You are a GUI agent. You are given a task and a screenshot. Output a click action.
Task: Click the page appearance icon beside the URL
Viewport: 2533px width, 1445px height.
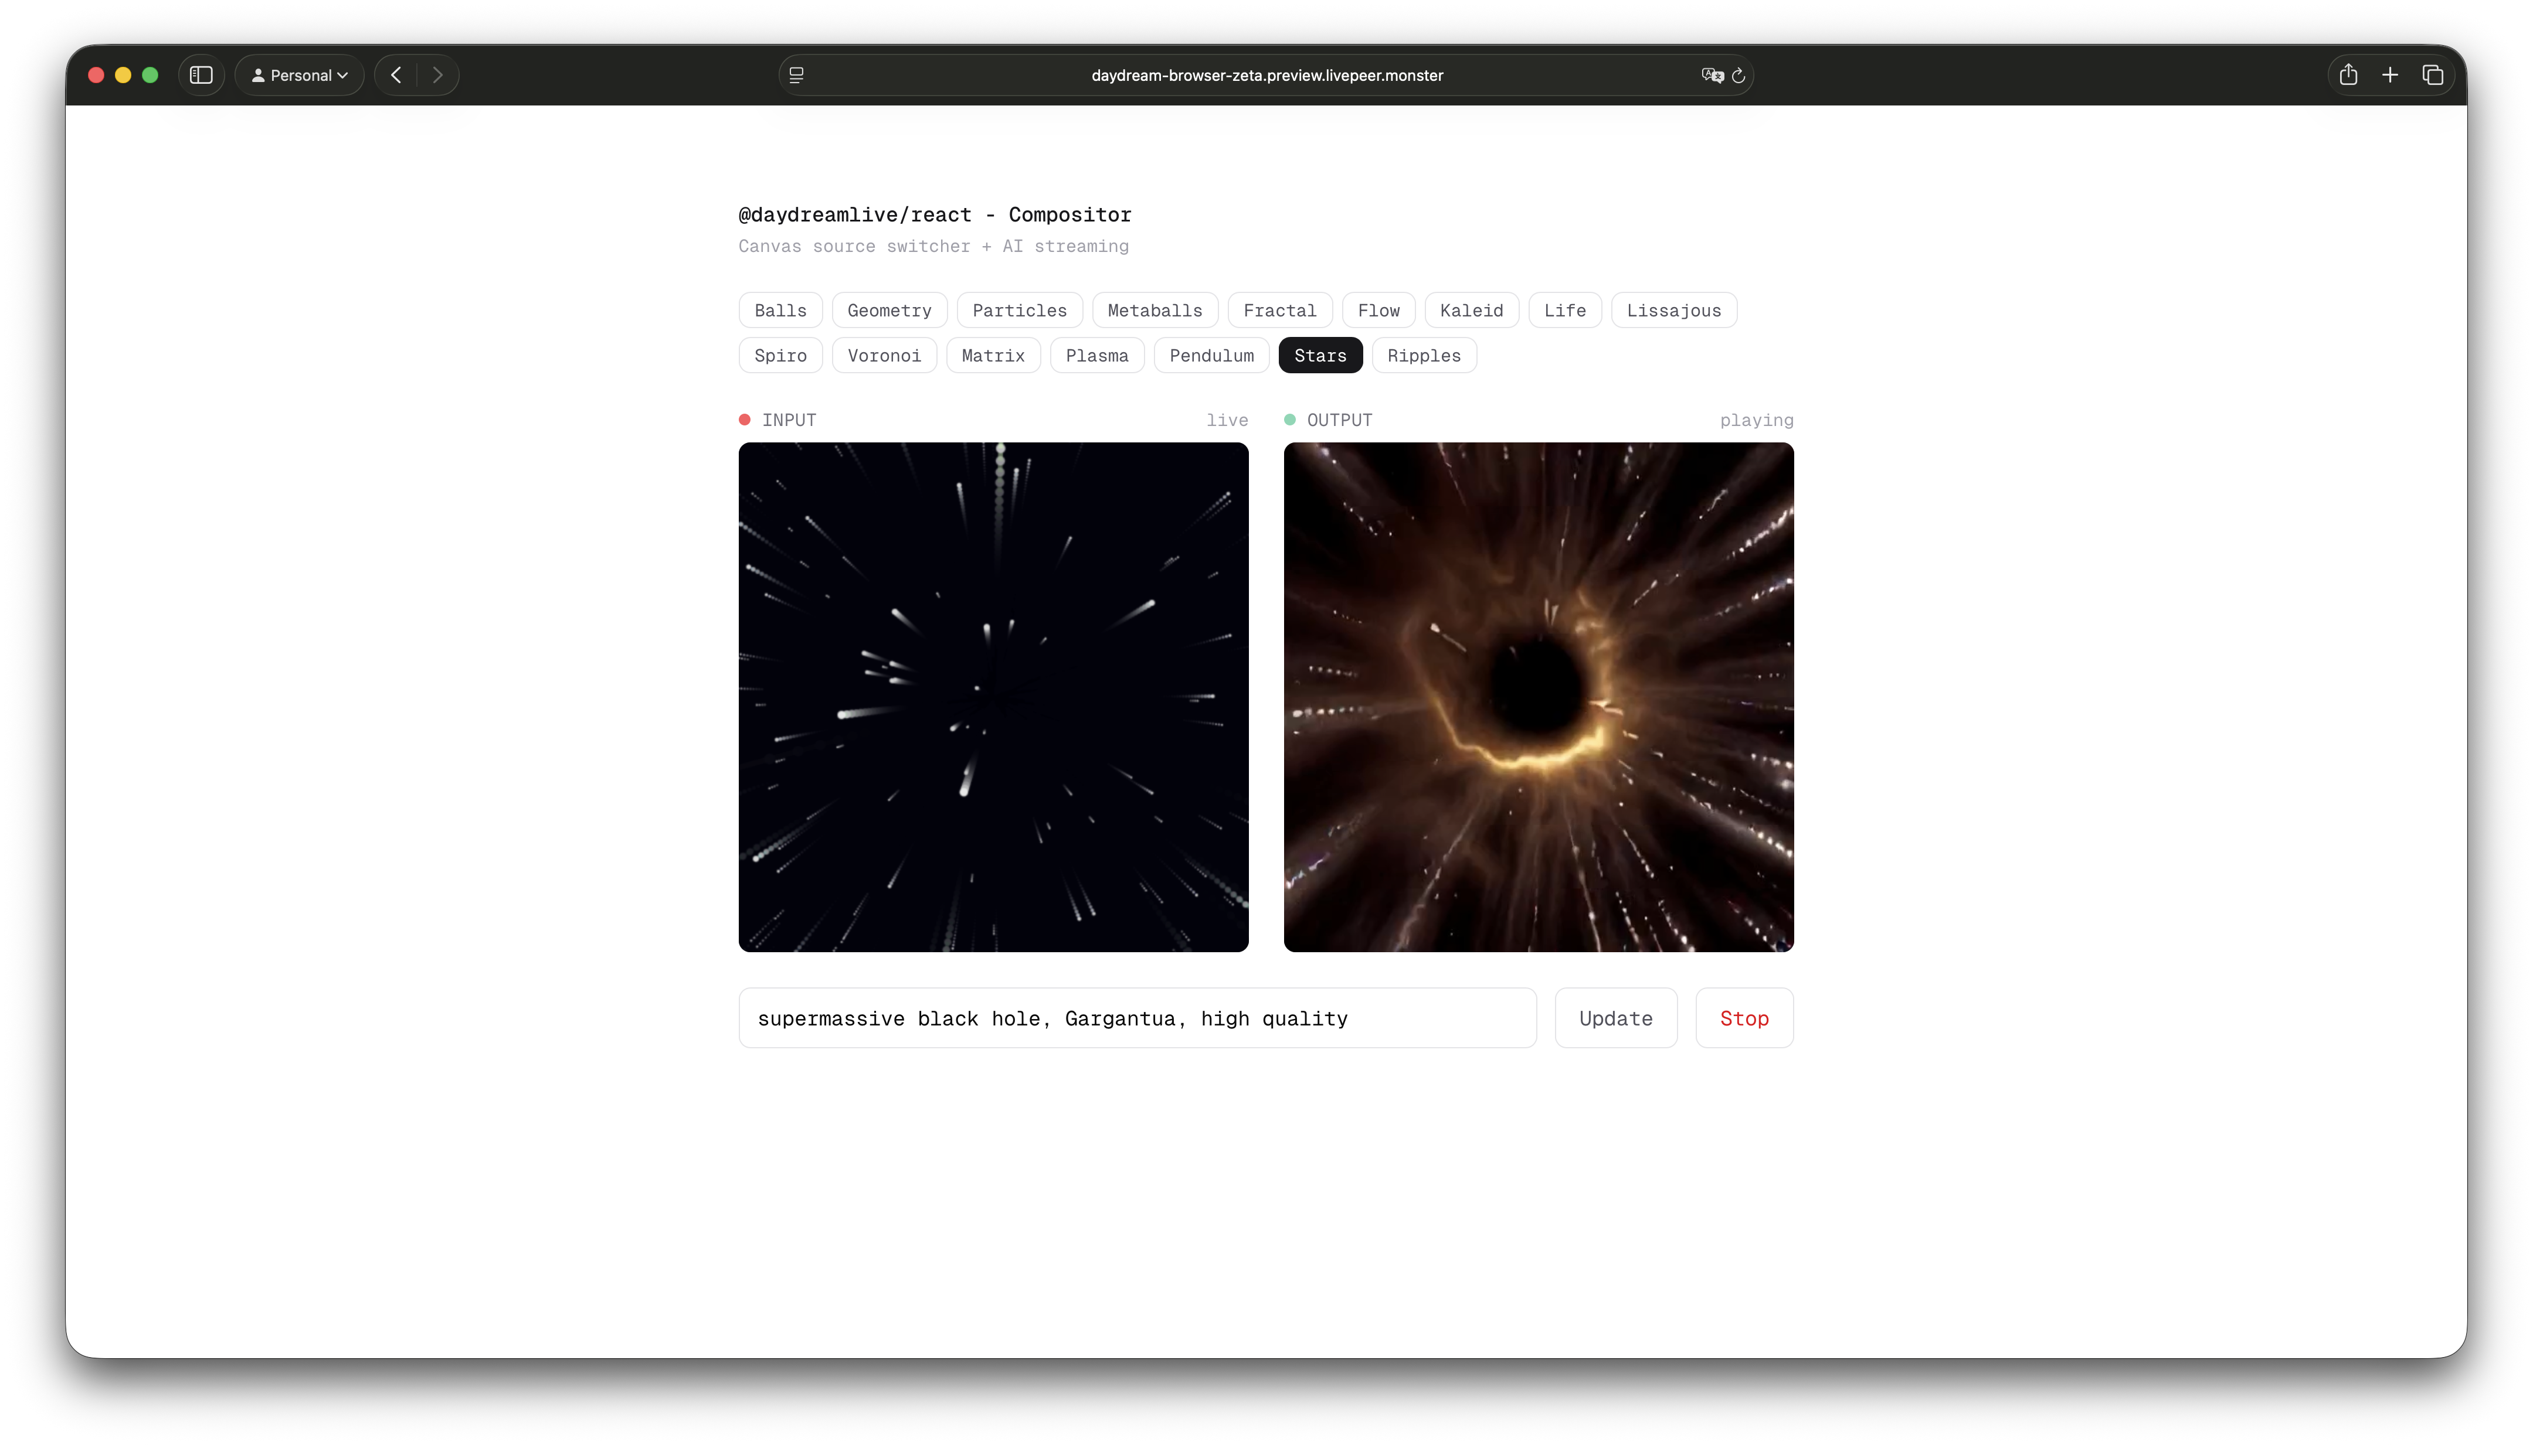pos(795,73)
